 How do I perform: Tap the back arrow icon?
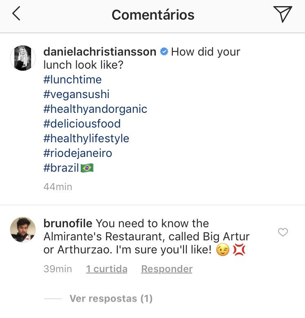(x=16, y=14)
